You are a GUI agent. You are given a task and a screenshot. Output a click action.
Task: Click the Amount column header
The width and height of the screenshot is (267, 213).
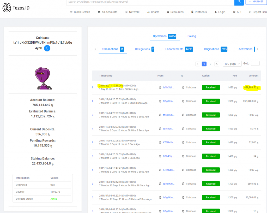click(x=253, y=76)
